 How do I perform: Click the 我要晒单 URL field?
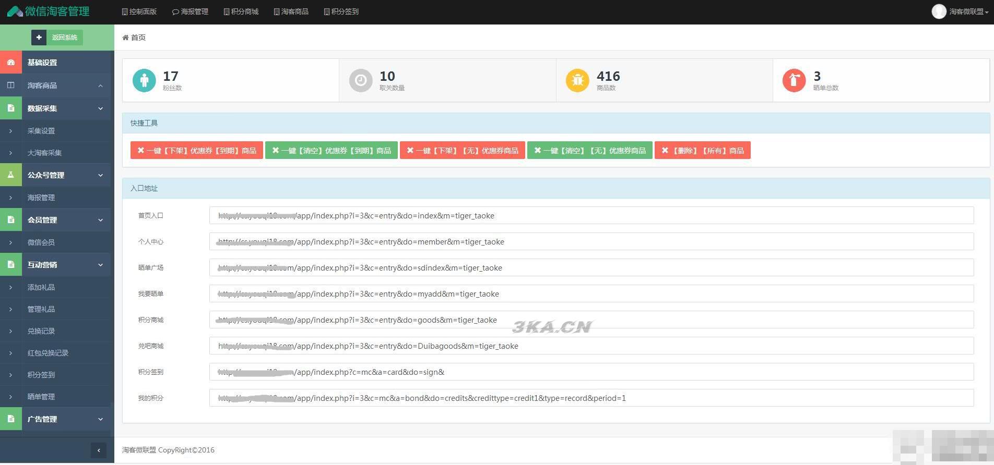[x=591, y=293]
